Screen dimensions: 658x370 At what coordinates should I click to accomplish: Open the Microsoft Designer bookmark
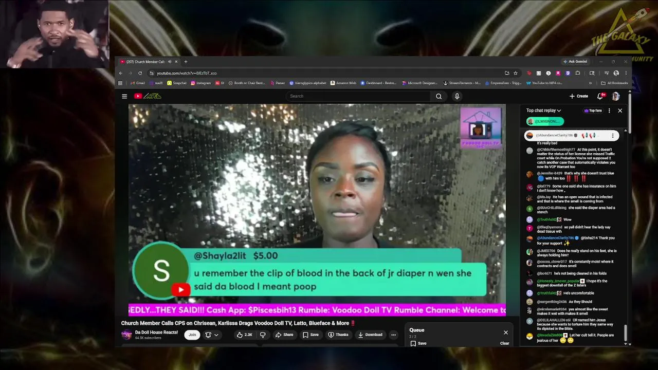pos(419,83)
